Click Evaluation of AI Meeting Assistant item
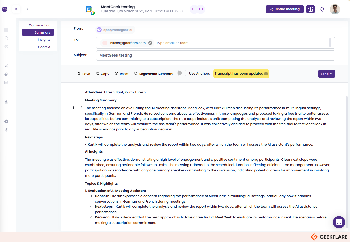This screenshot has width=350, height=242. (117, 191)
